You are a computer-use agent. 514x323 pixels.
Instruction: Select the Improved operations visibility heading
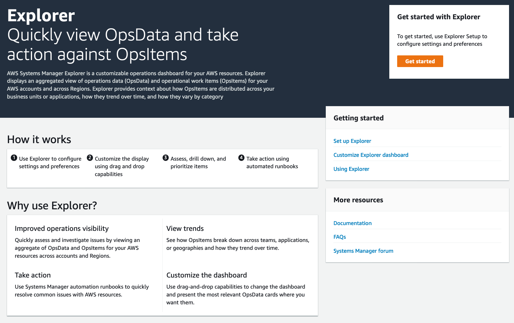[62, 229]
